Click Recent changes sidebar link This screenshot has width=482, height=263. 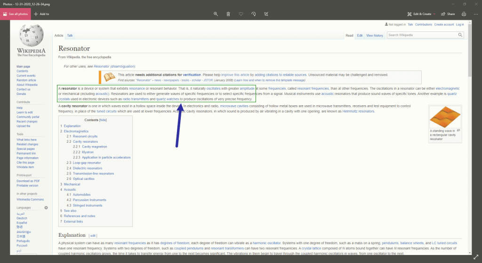tap(27, 121)
